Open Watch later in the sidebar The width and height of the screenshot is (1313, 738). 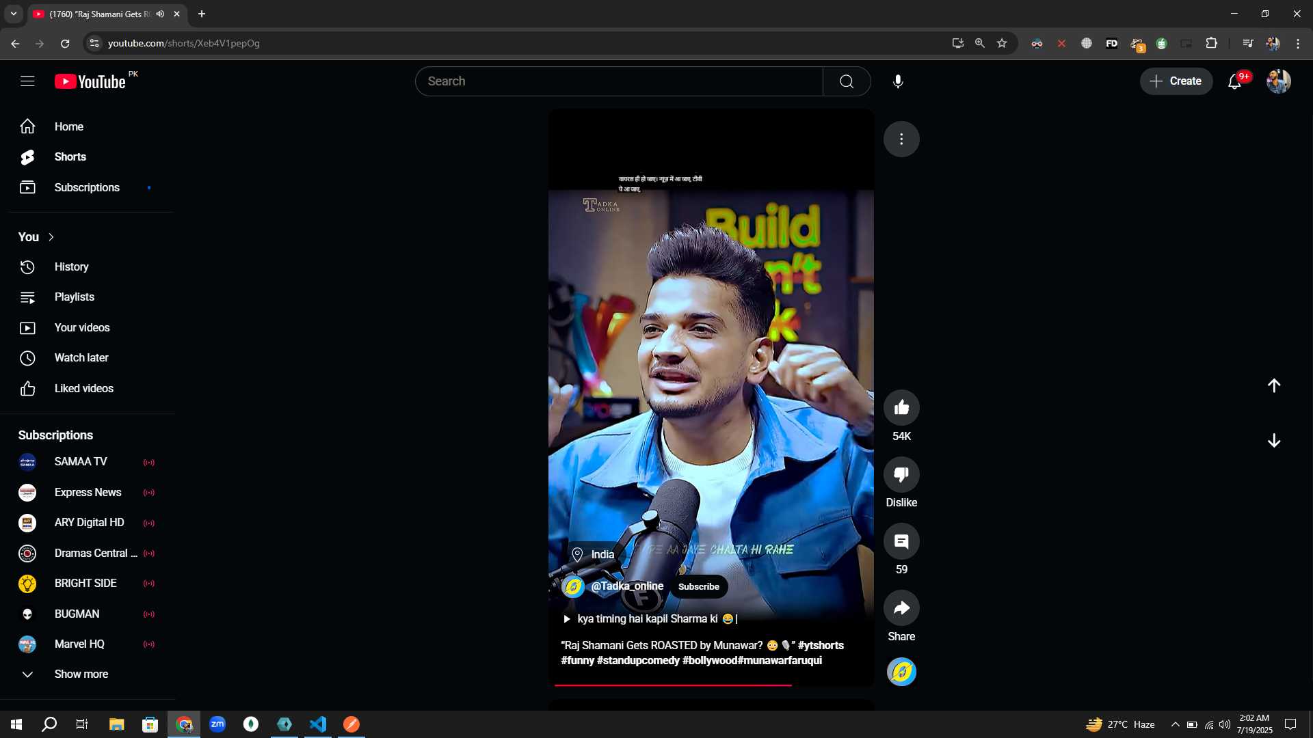(x=88, y=358)
